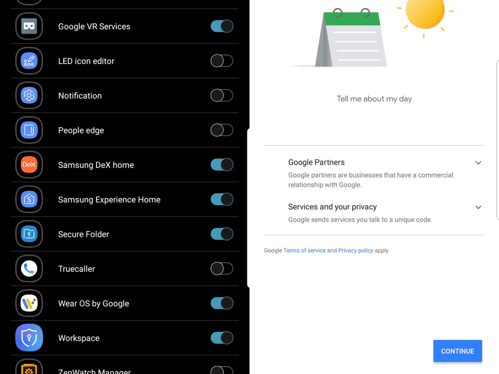Viewport: 499px width, 374px height.
Task: Expand the Services and your privacy chevron
Action: click(478, 207)
